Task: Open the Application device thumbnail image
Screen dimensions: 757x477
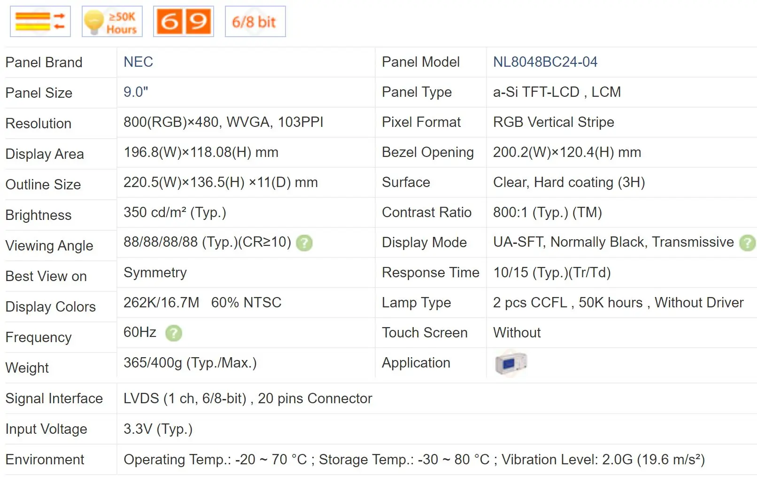Action: (x=511, y=363)
